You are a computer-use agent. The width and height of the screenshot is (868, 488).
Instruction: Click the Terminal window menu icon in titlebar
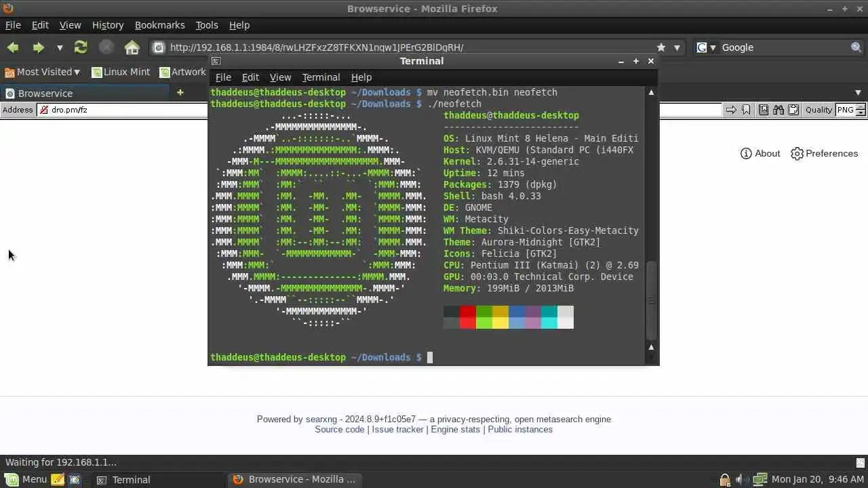click(x=216, y=61)
